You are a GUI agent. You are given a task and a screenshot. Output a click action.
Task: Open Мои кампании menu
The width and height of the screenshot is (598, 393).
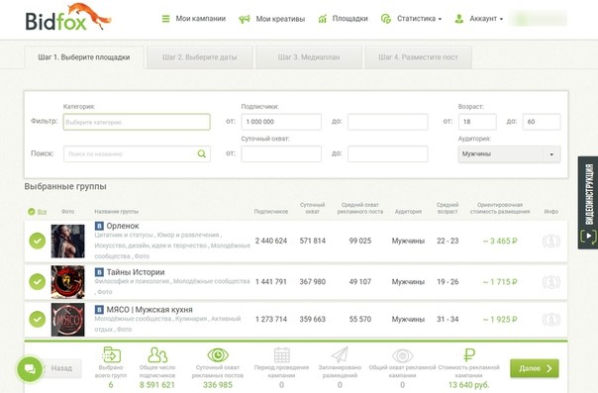pyautogui.click(x=200, y=18)
